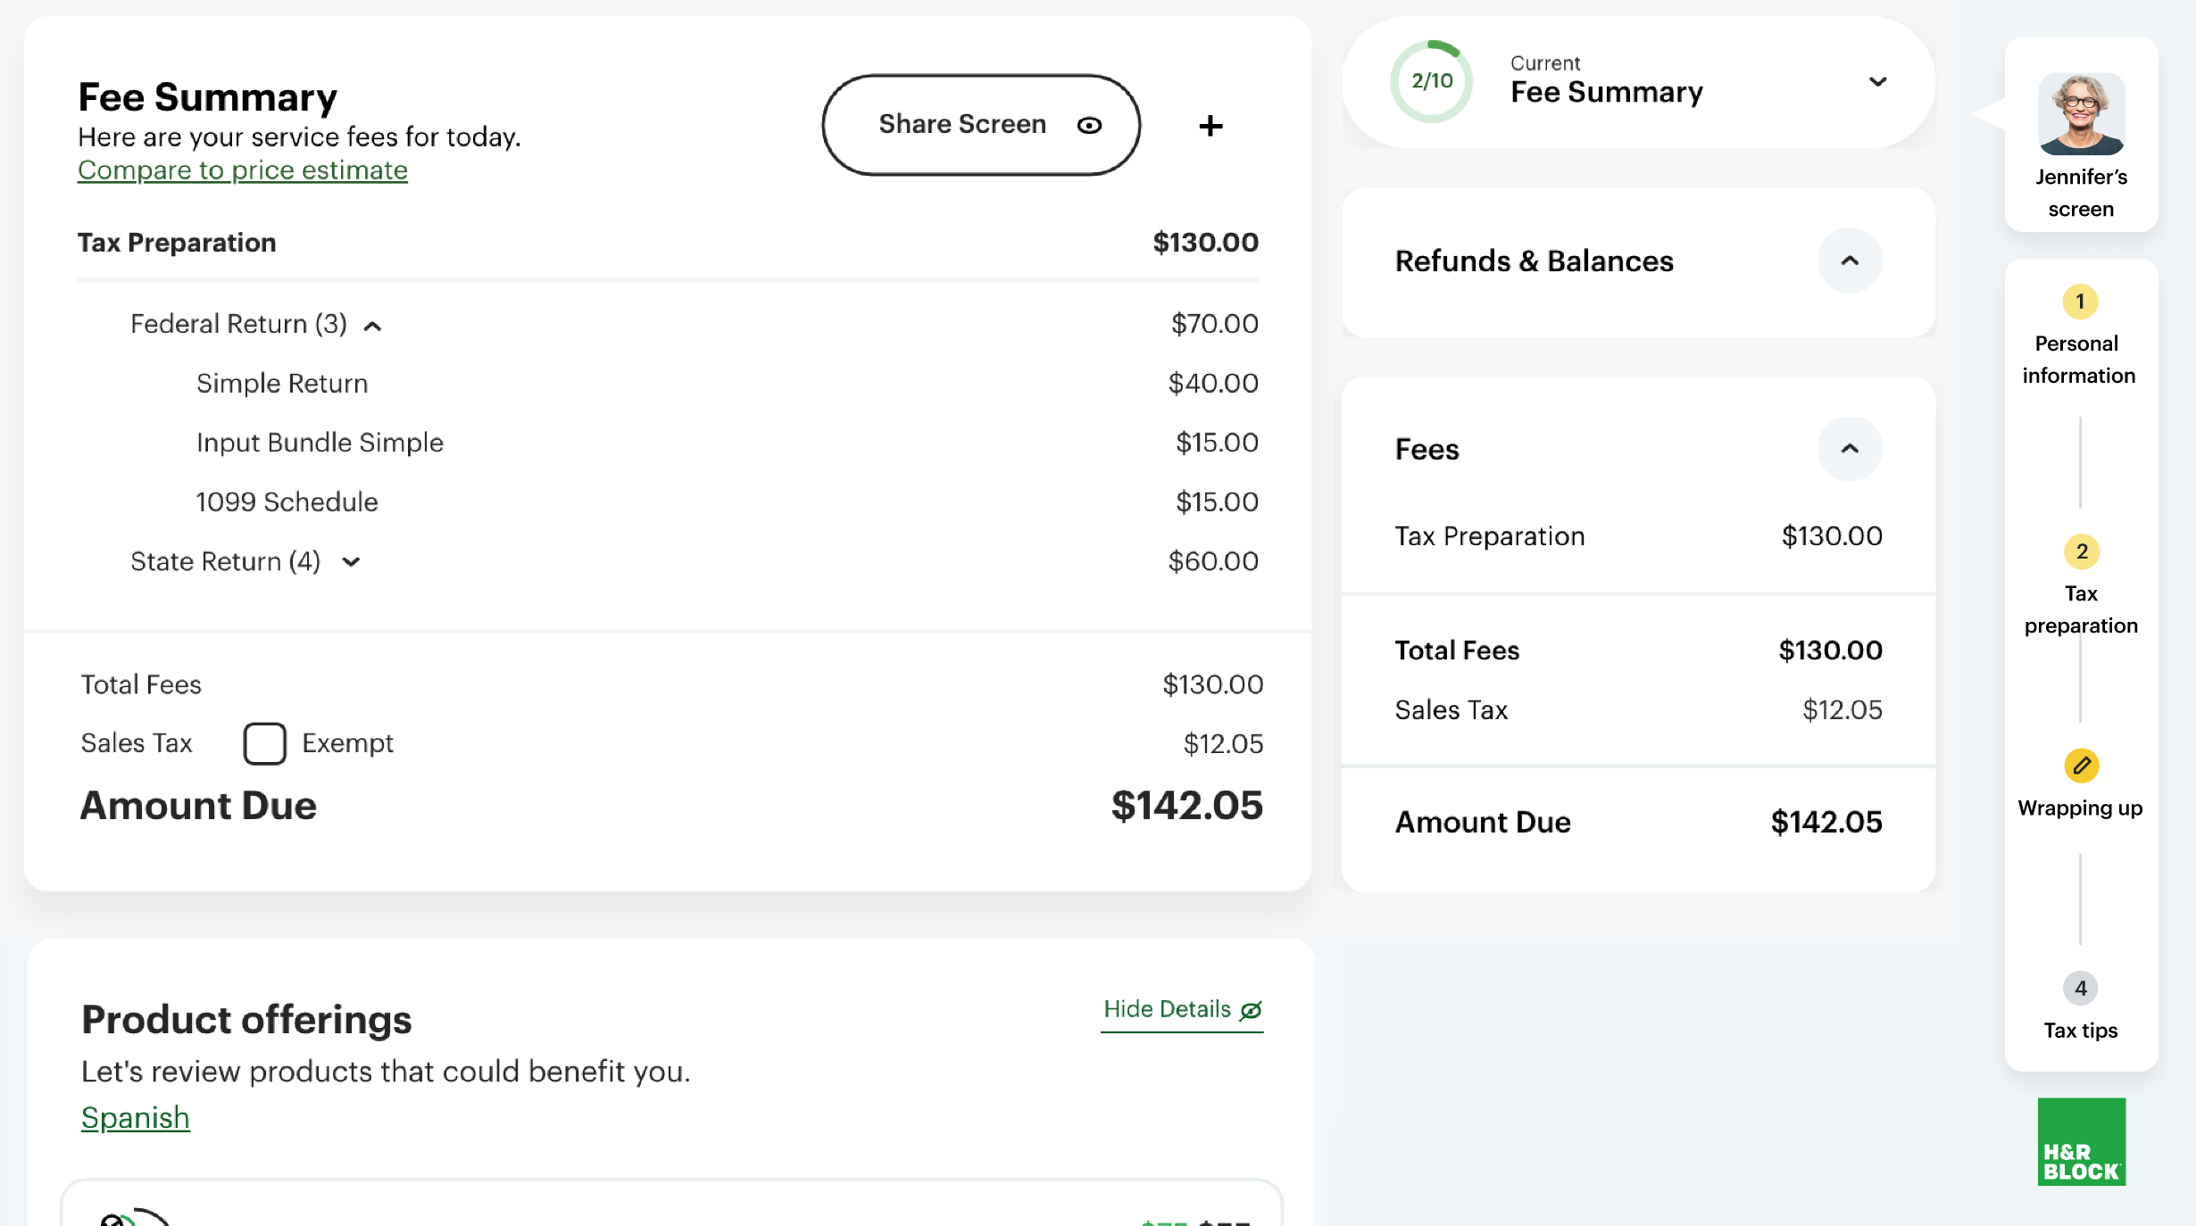
Task: Open the Compare to price estimate link
Action: [242, 170]
